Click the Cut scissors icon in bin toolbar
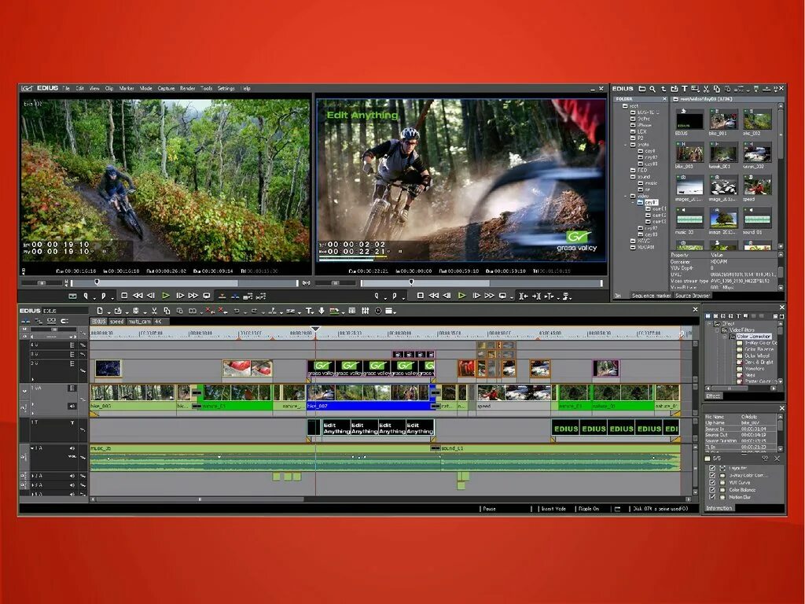This screenshot has height=604, width=805. [x=707, y=89]
